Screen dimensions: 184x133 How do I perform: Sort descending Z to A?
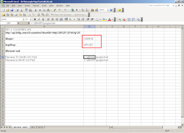[x=87, y=10]
